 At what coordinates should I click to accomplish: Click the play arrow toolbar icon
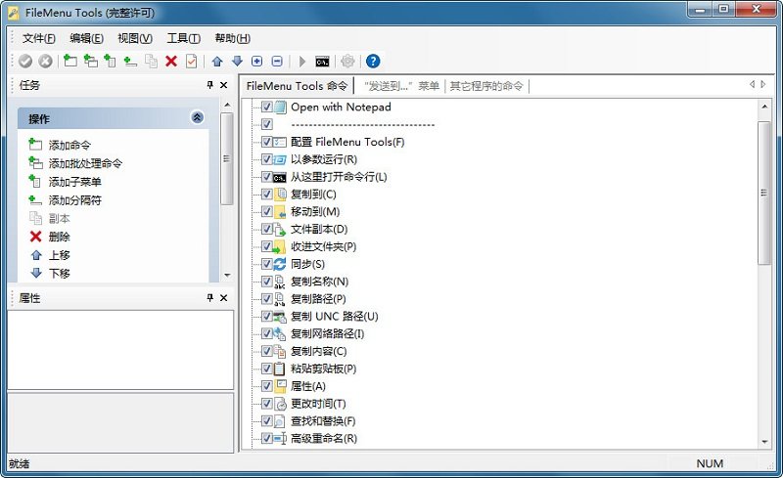302,61
